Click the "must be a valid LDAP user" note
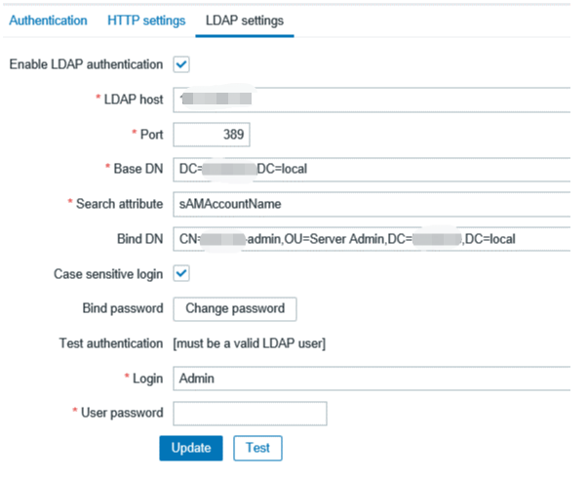This screenshot has height=479, width=588. (x=249, y=343)
